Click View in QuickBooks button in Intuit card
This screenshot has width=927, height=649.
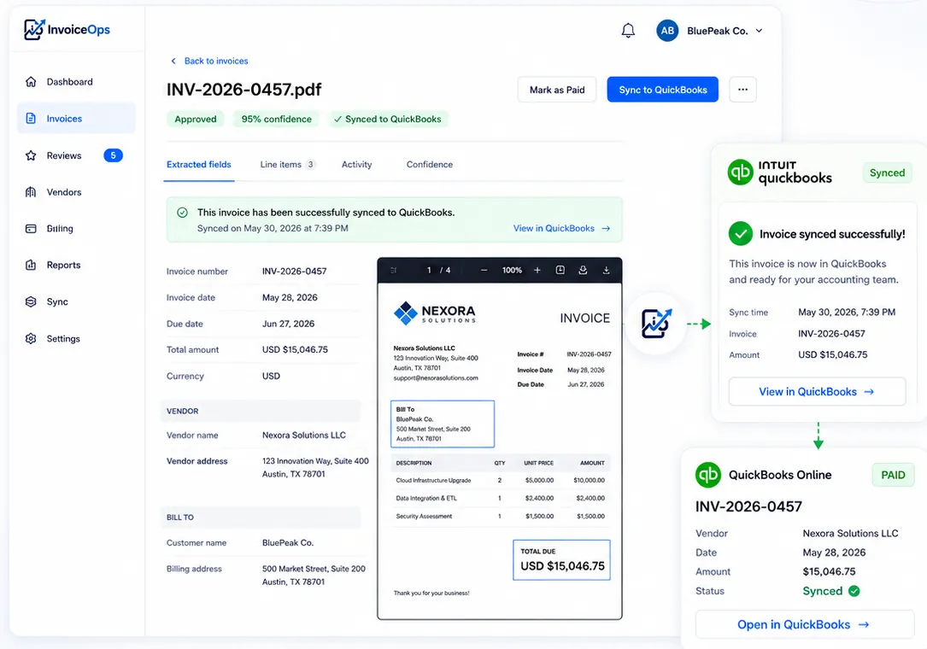[x=817, y=391]
